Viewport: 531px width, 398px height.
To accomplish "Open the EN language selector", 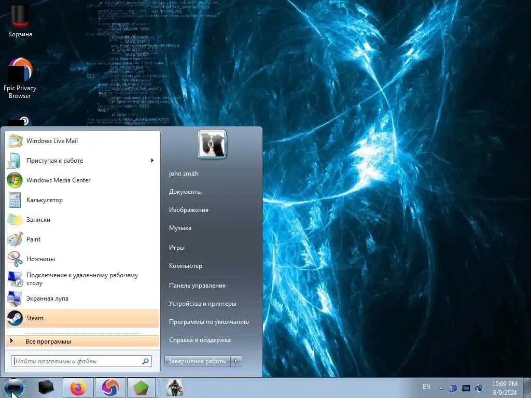I will point(427,387).
